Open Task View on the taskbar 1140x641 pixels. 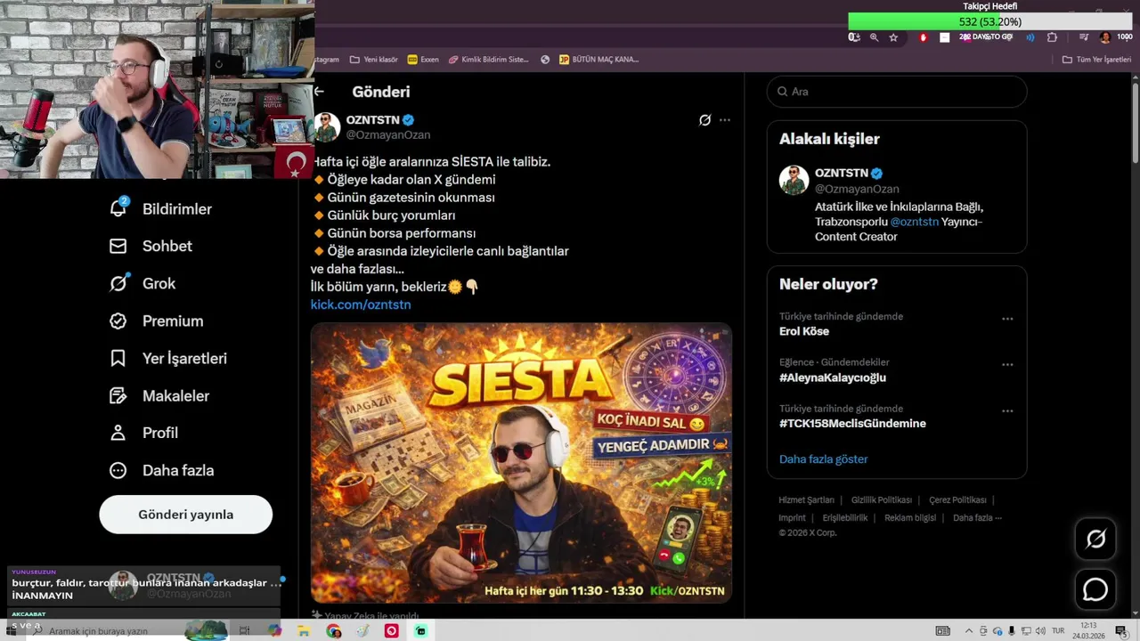click(x=244, y=631)
